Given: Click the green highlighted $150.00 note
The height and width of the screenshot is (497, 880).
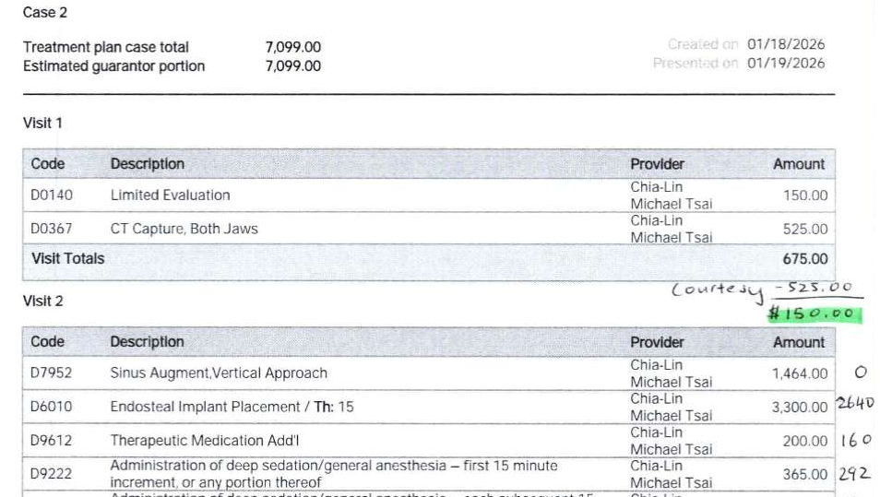Looking at the screenshot, I should (x=815, y=313).
